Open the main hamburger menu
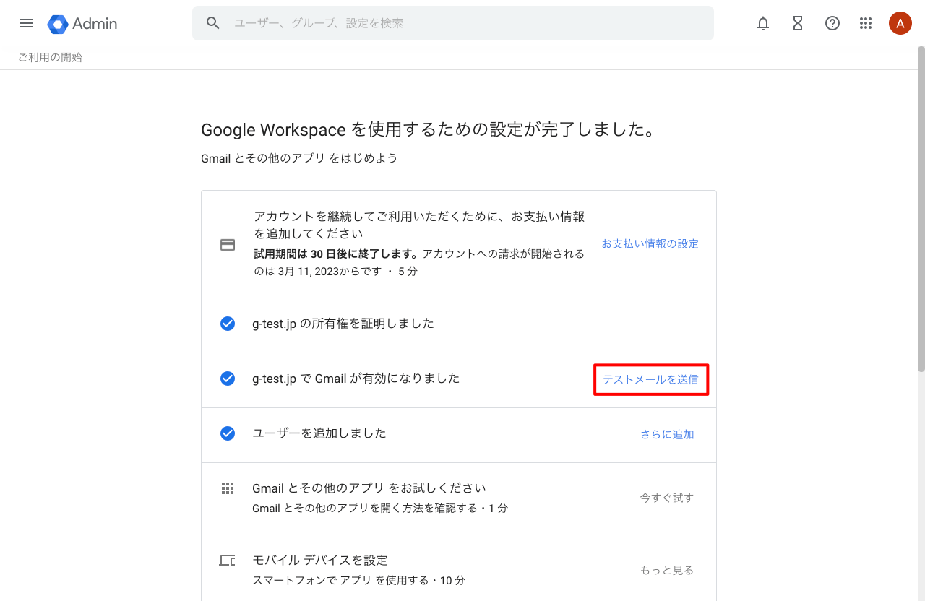Image resolution: width=925 pixels, height=601 pixels. (26, 23)
